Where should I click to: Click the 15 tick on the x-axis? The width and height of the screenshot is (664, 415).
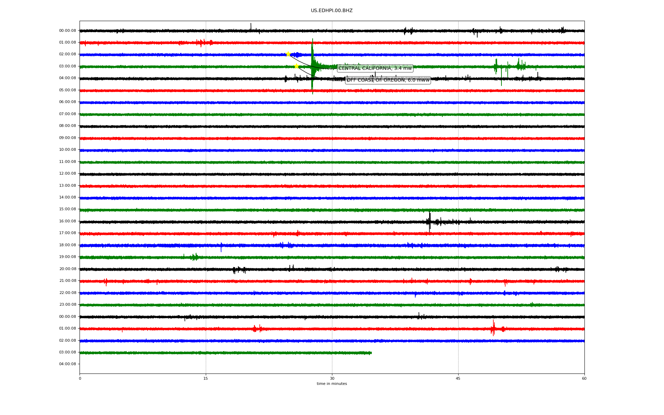[x=206, y=378]
